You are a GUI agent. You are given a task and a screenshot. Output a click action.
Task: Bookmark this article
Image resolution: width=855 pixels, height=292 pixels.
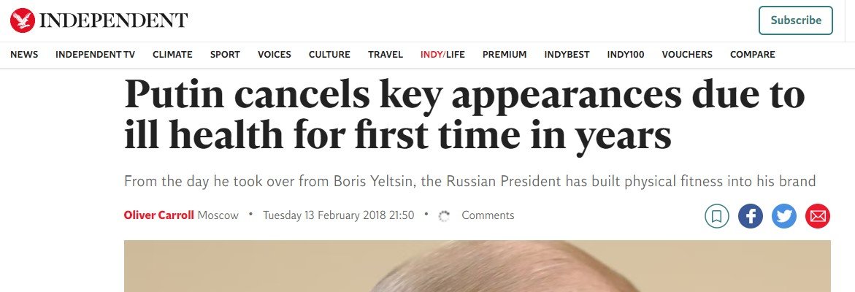(717, 216)
